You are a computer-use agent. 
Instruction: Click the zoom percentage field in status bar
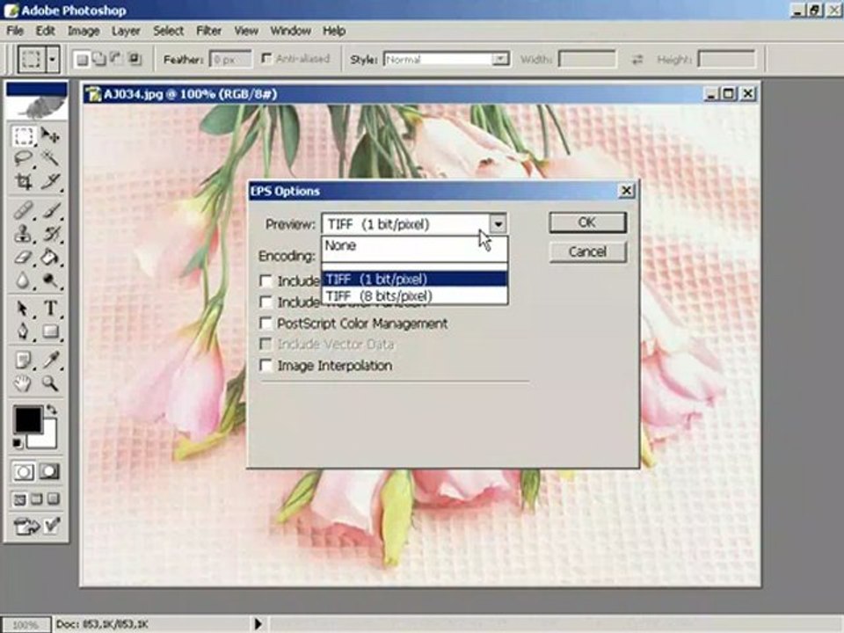[25, 624]
